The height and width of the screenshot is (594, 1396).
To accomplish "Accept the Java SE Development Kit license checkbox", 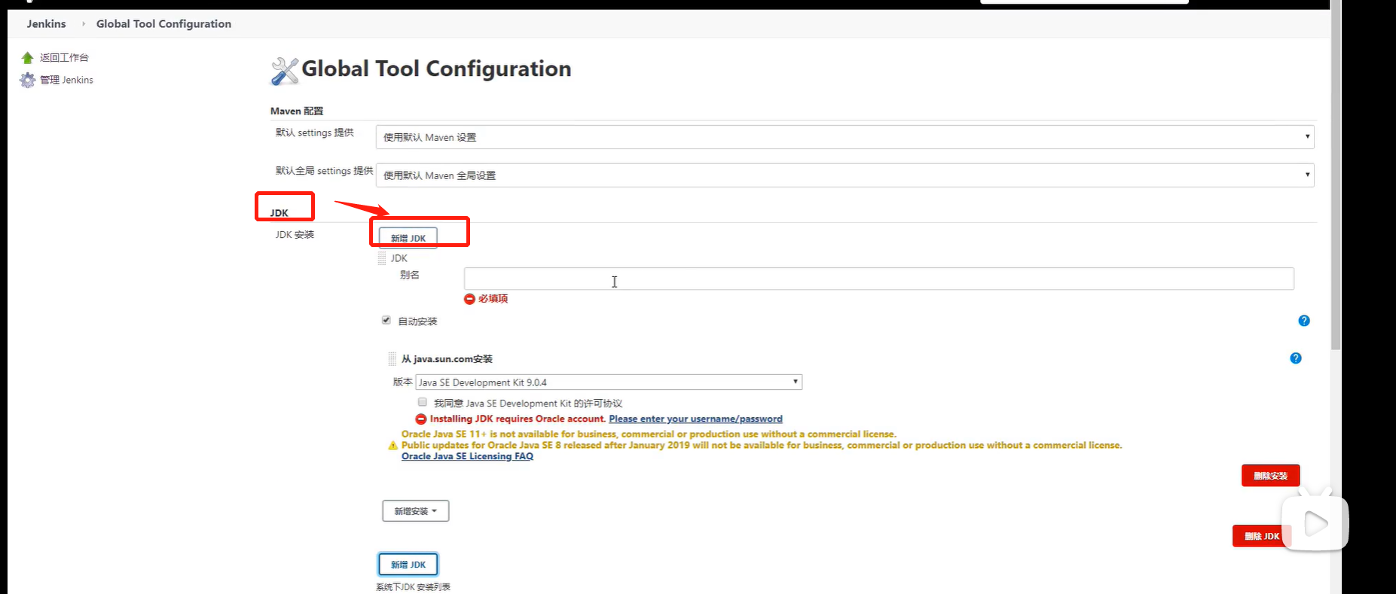I will (423, 402).
